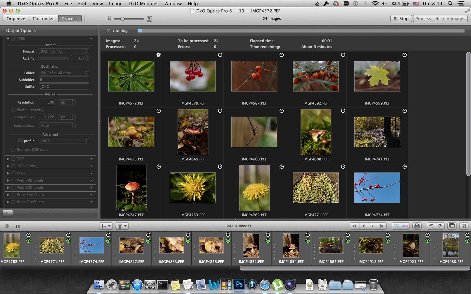The height and width of the screenshot is (294, 471).
Task: Open the sort order button in filmstrip bar
Action: (x=106, y=226)
